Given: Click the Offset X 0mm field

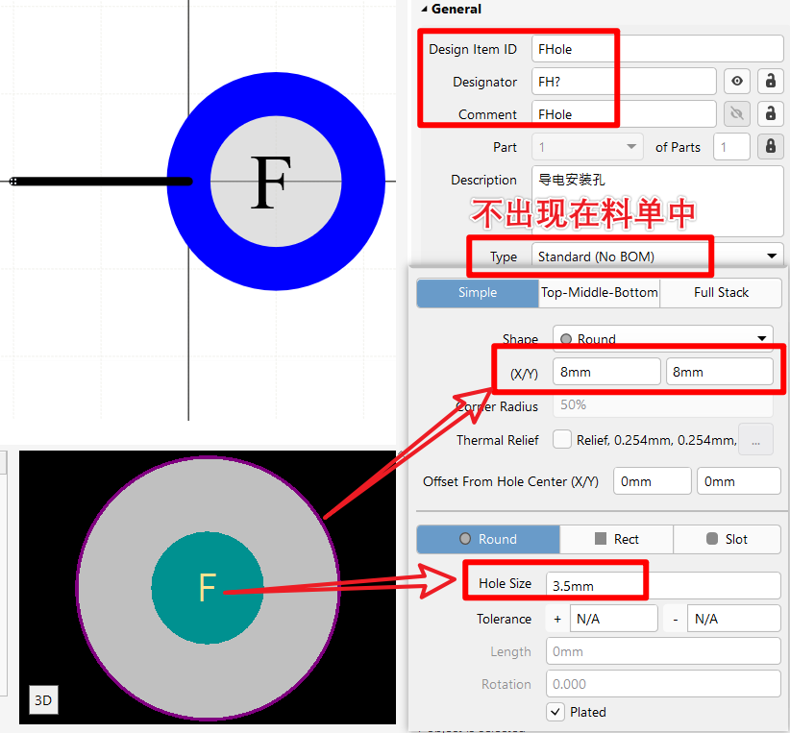Looking at the screenshot, I should 653,481.
